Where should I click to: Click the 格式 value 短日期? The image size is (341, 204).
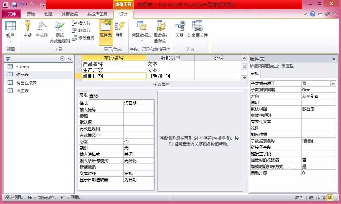click(x=139, y=103)
